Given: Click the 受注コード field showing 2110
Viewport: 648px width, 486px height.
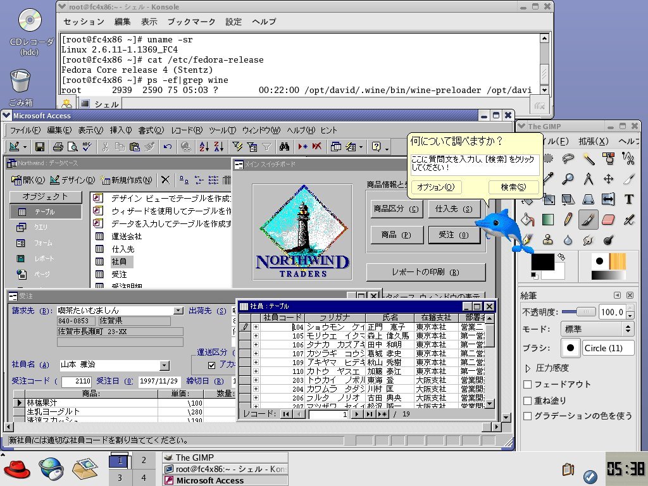Looking at the screenshot, I should 77,382.
